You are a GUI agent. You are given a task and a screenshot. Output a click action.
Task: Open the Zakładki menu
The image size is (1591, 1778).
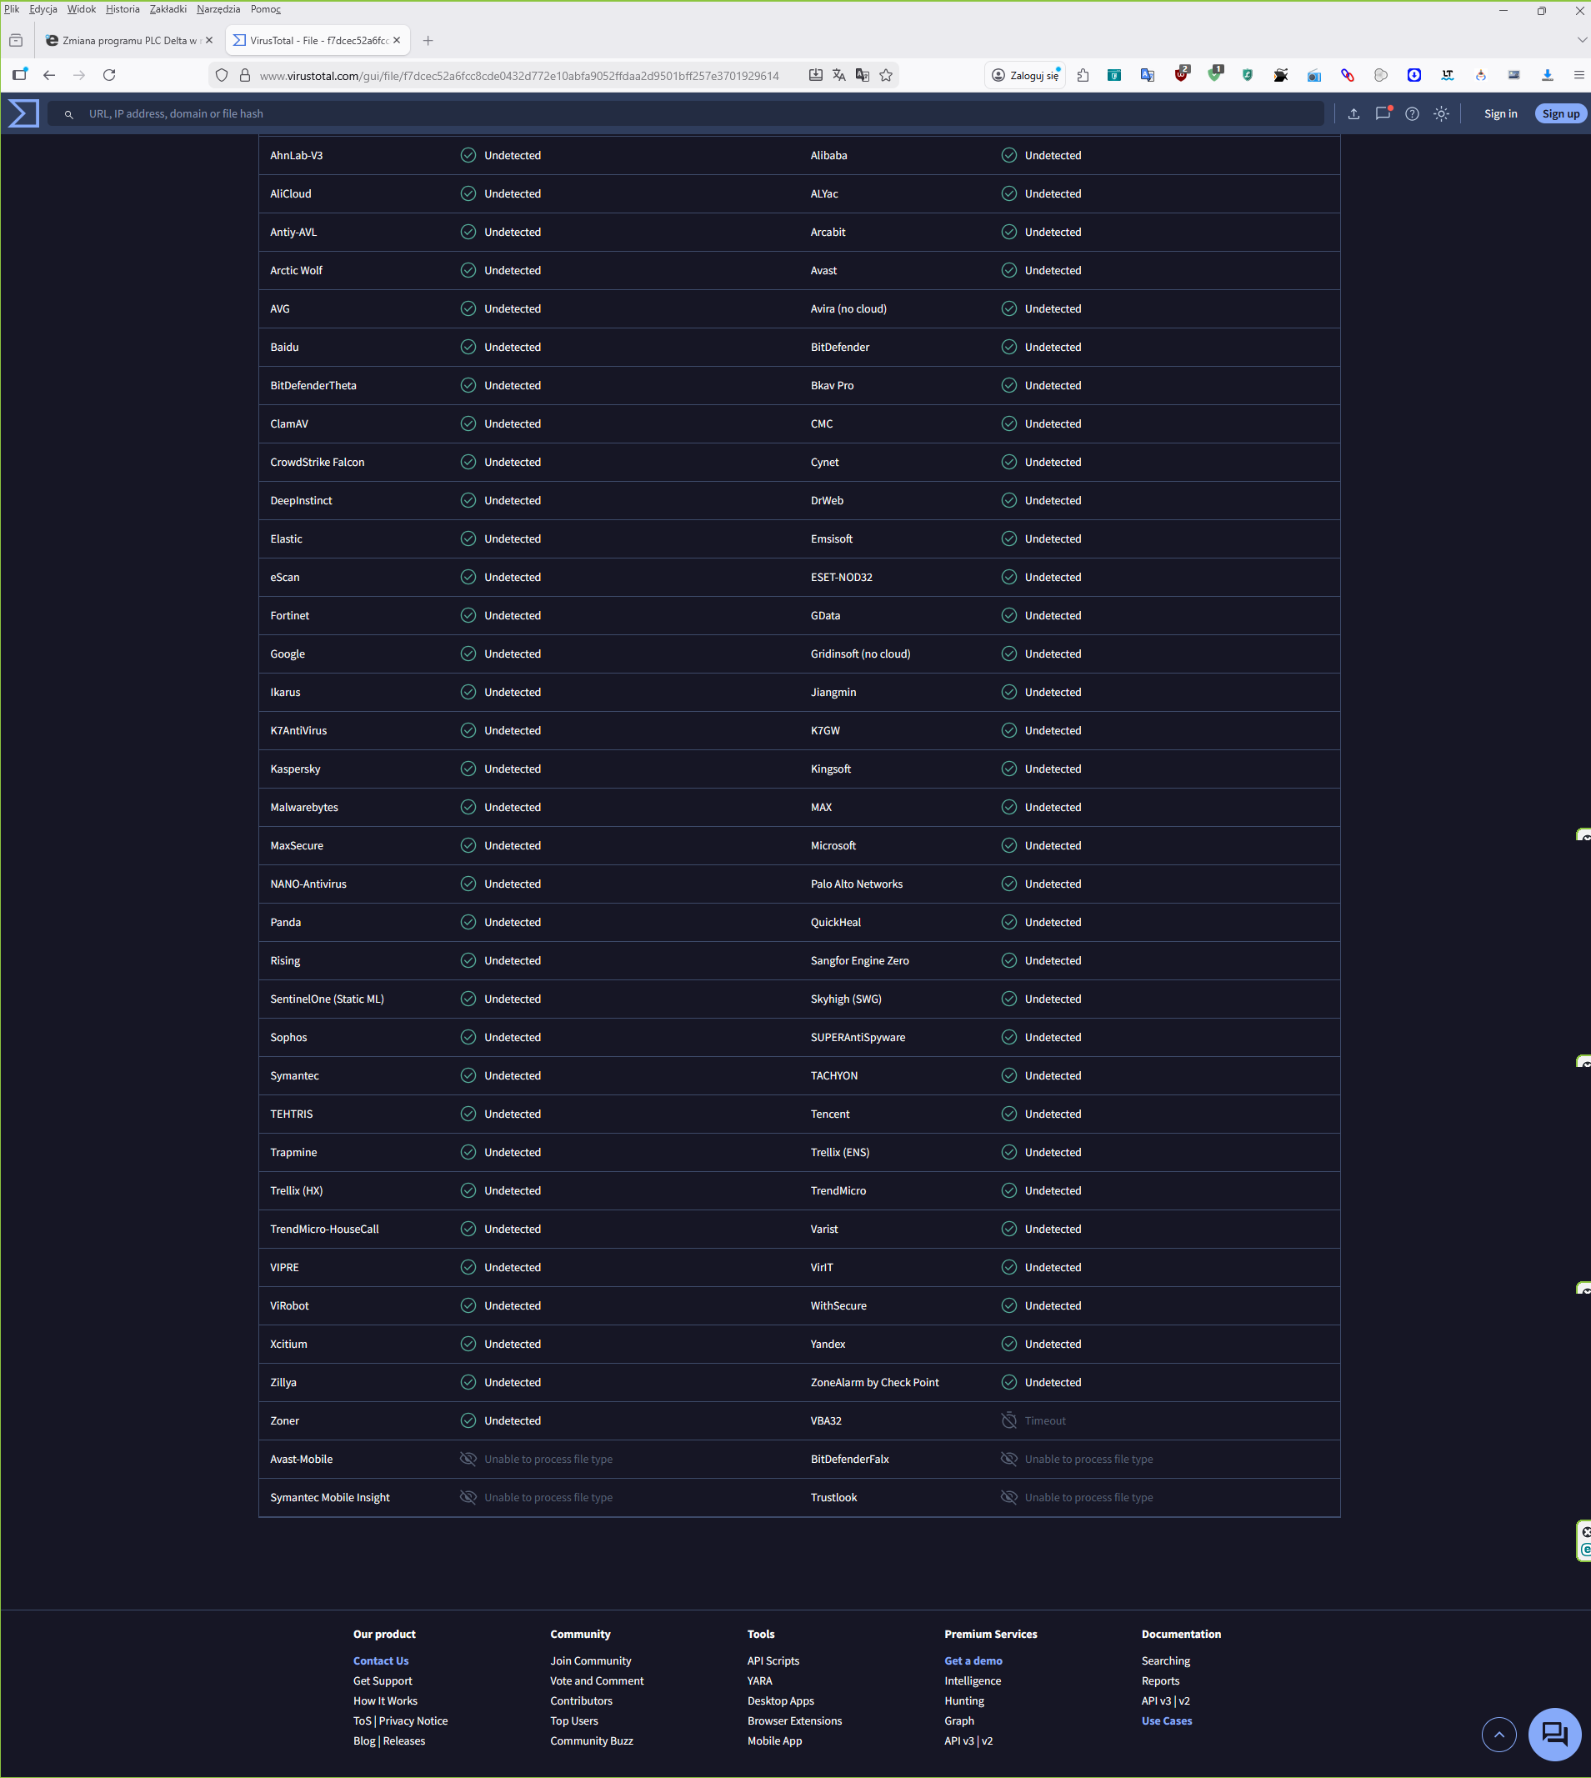point(168,8)
